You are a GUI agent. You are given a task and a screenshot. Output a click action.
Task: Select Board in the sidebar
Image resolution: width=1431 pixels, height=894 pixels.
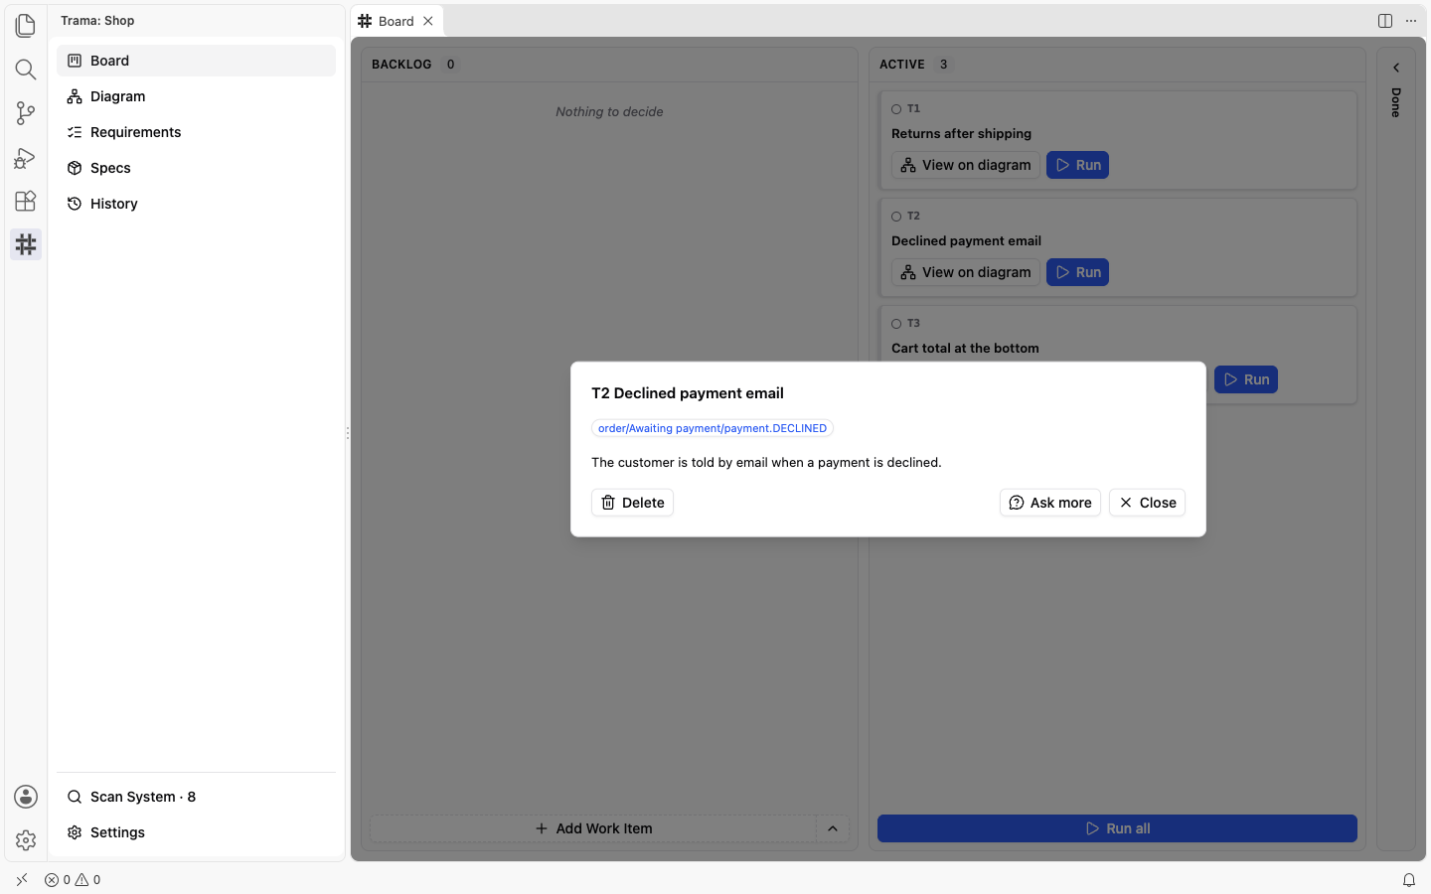(196, 61)
